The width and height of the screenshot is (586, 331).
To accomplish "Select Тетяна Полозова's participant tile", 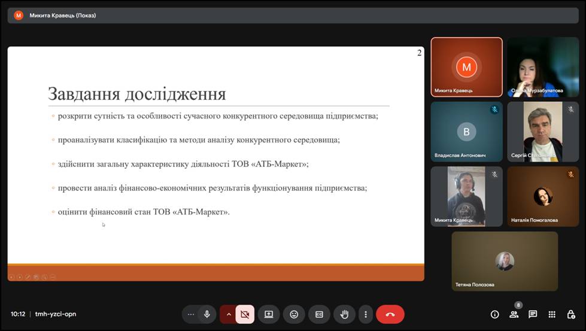I will tap(505, 261).
